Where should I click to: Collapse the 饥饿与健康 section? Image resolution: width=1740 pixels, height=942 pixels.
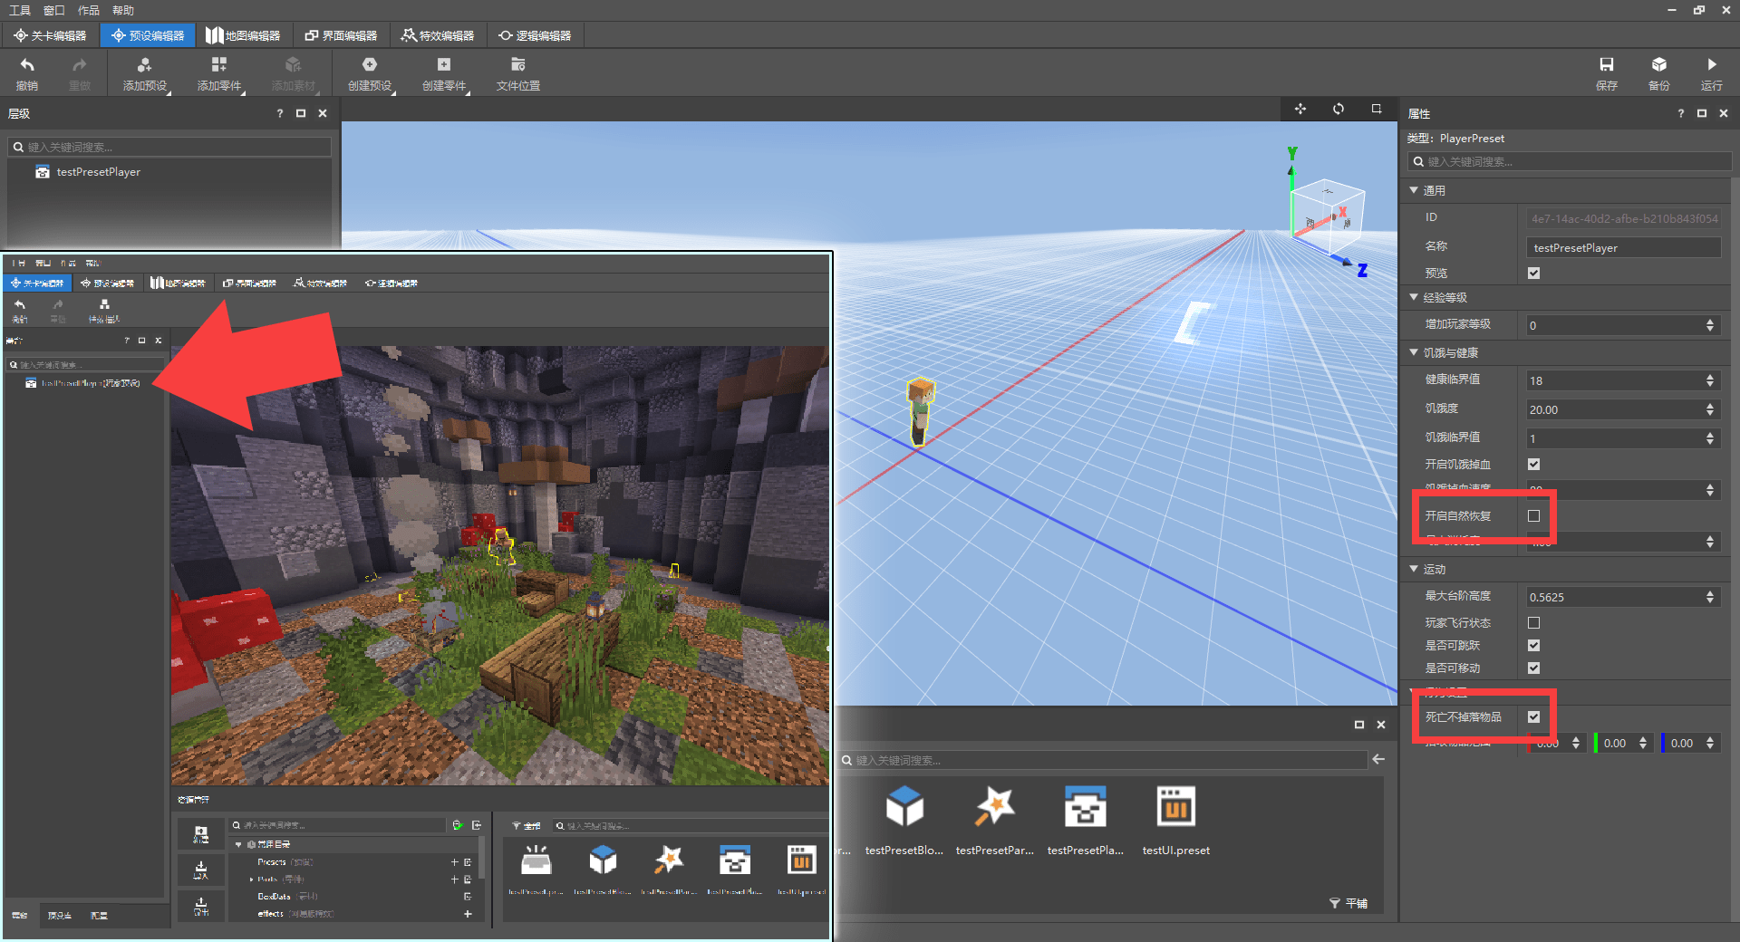pos(1414,352)
